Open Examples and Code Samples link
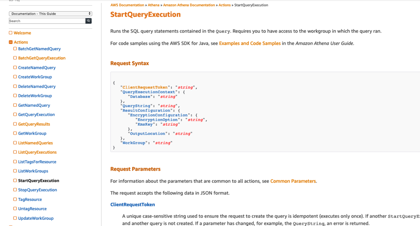Image resolution: width=420 pixels, height=226 pixels. click(250, 43)
